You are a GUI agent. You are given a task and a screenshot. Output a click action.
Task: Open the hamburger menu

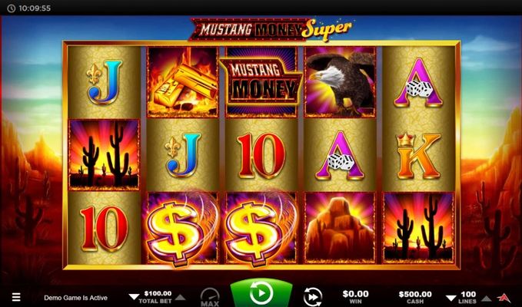[16, 297]
